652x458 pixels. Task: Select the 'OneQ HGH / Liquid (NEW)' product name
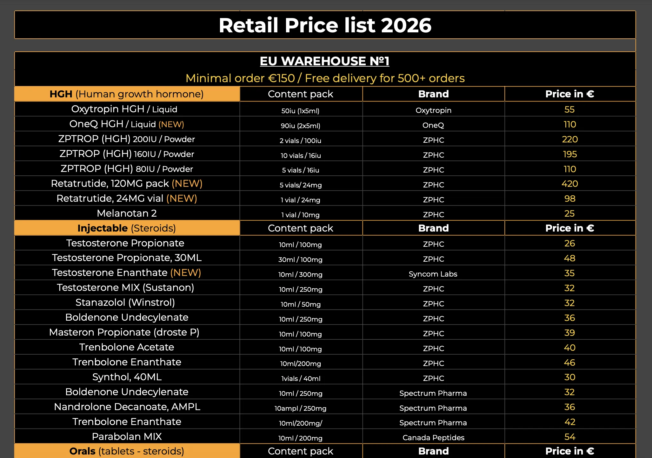[x=127, y=124]
